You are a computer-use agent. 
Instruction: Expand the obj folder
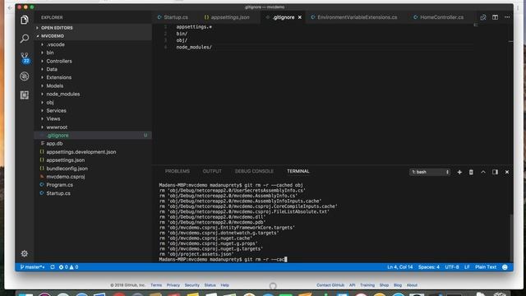pos(50,102)
